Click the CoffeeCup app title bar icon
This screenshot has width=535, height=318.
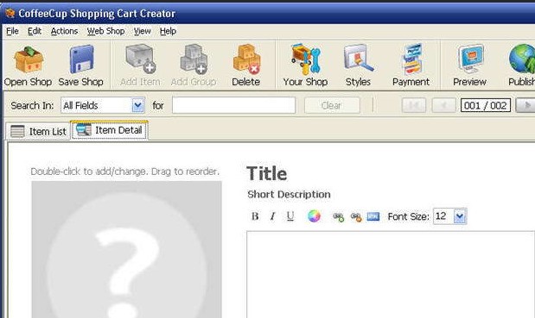pyautogui.click(x=10, y=13)
